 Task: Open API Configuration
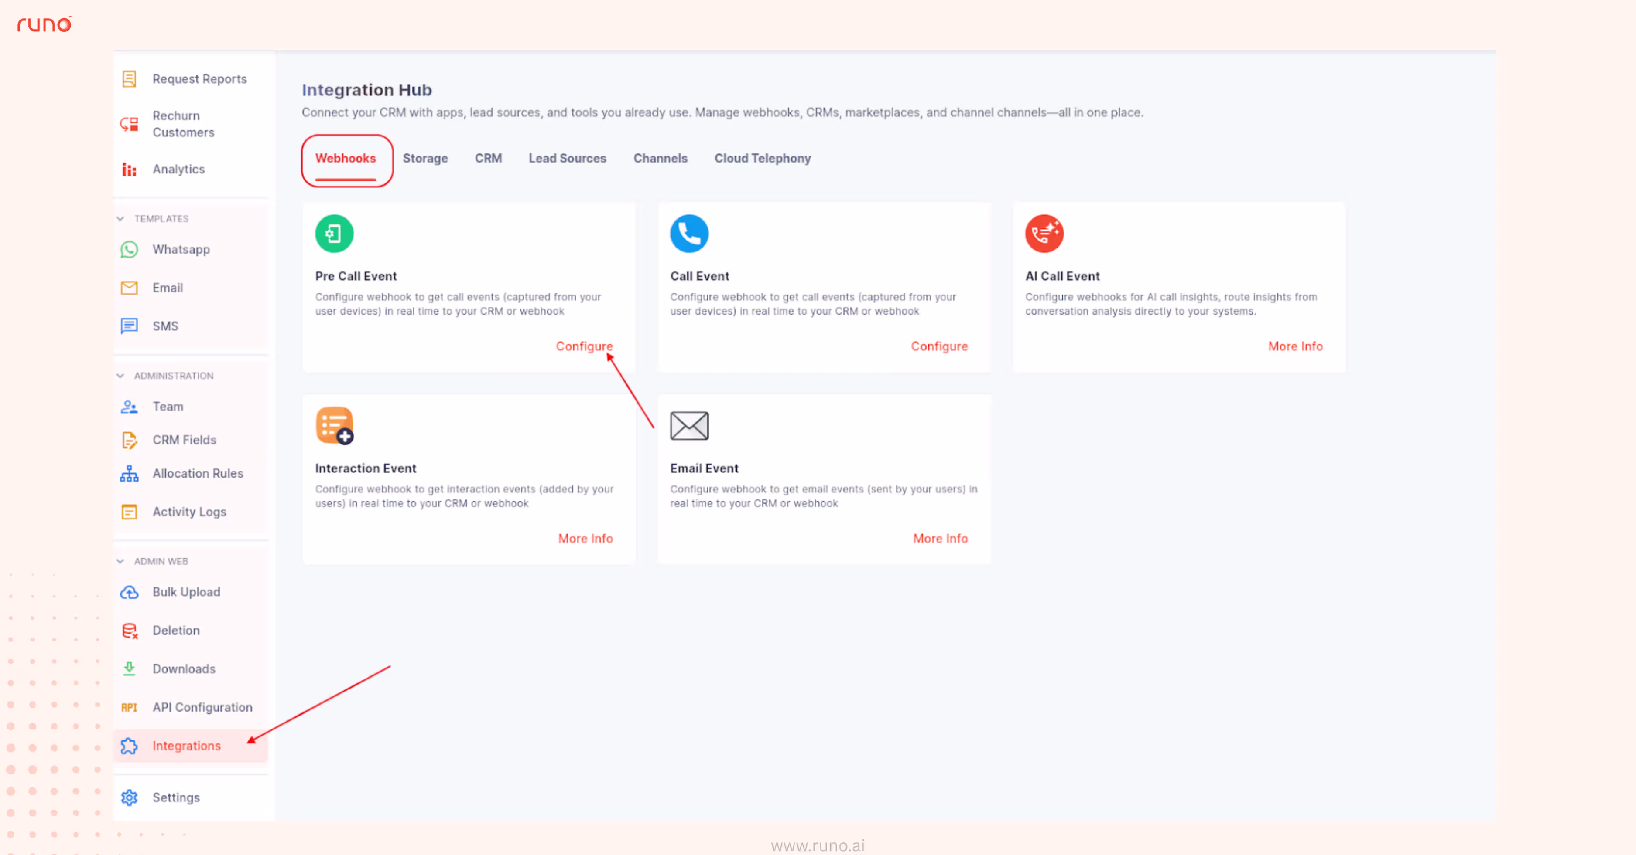click(x=201, y=707)
